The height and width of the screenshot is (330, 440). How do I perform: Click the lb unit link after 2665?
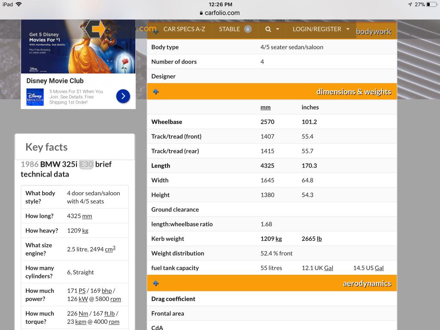click(319, 239)
